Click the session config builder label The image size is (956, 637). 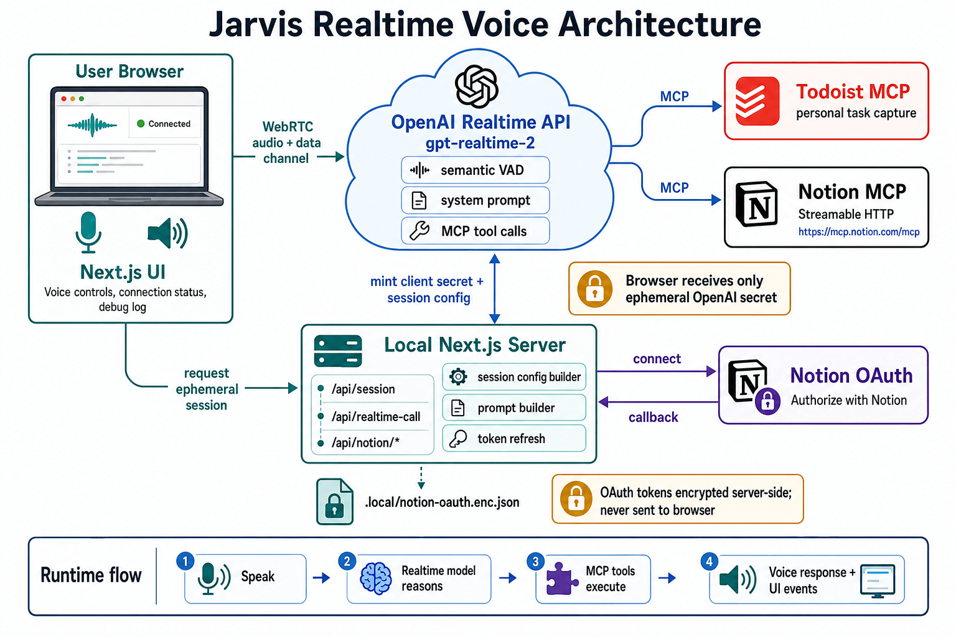click(x=529, y=377)
